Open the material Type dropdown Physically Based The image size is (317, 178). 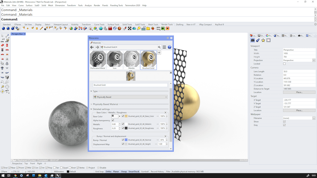pyautogui.click(x=130, y=97)
